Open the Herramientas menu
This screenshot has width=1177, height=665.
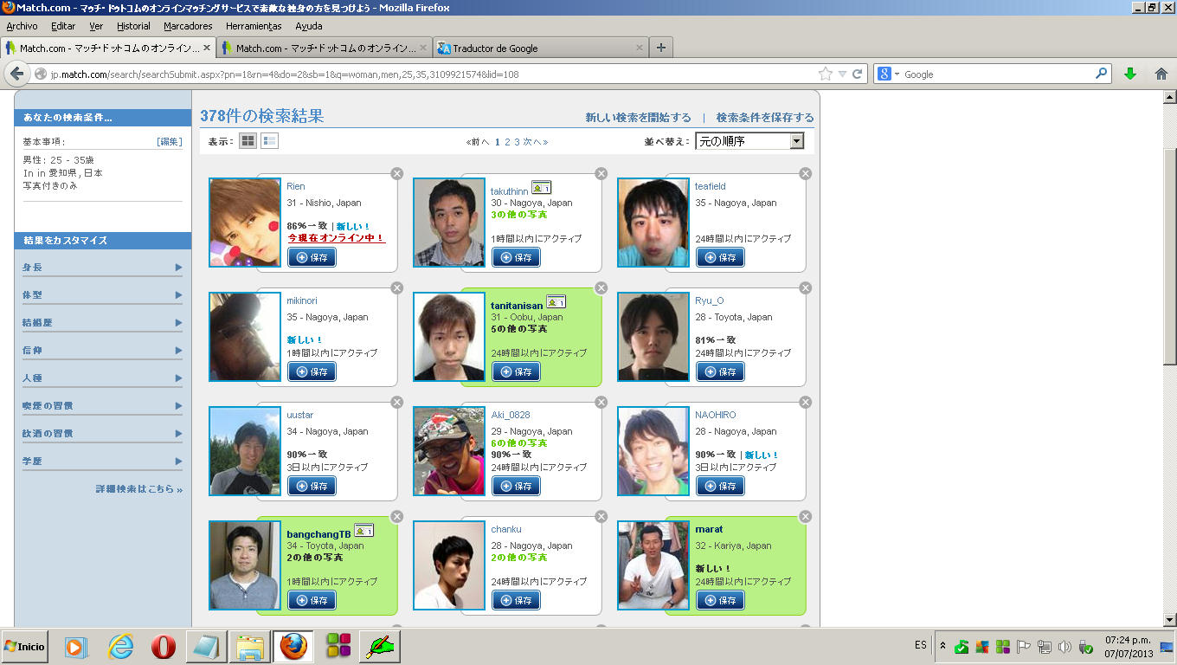point(254,26)
